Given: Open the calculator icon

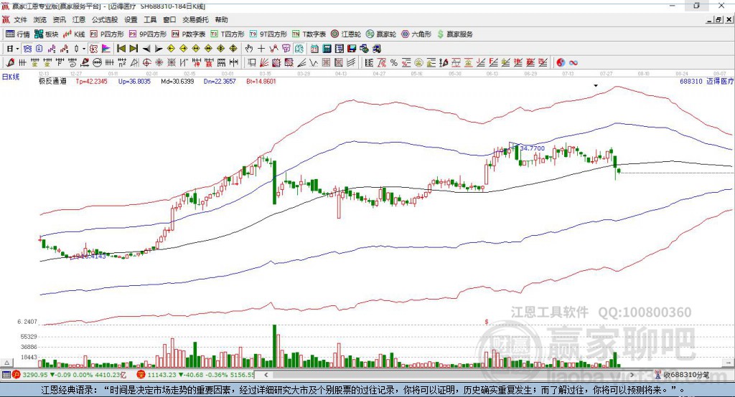Looking at the screenshot, I should [327, 49].
